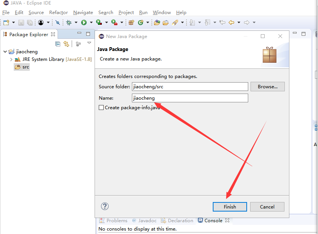Click the dialog Help question mark icon
Viewport: 318px width, 234px height.
(105, 206)
